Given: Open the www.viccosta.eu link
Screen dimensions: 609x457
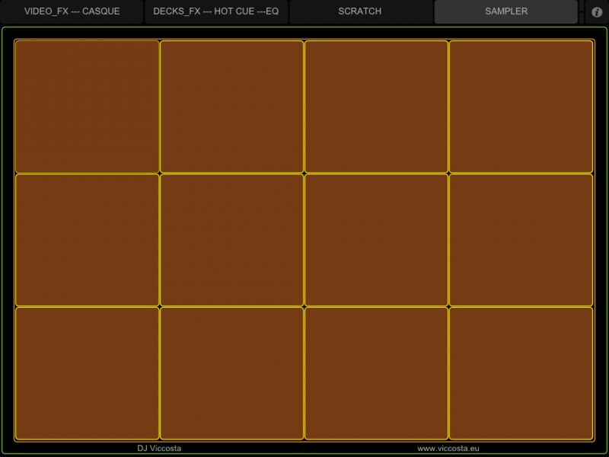Looking at the screenshot, I should click(448, 449).
